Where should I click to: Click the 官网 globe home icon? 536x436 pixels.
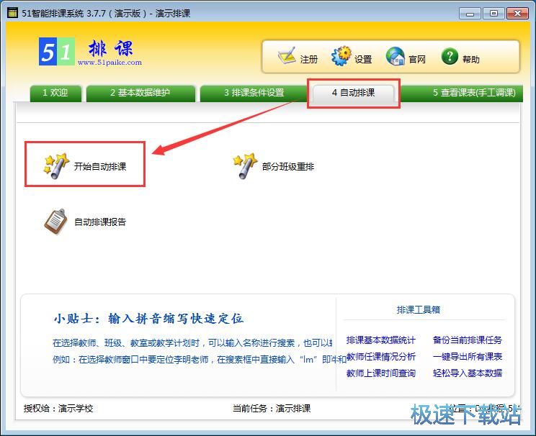tap(396, 57)
